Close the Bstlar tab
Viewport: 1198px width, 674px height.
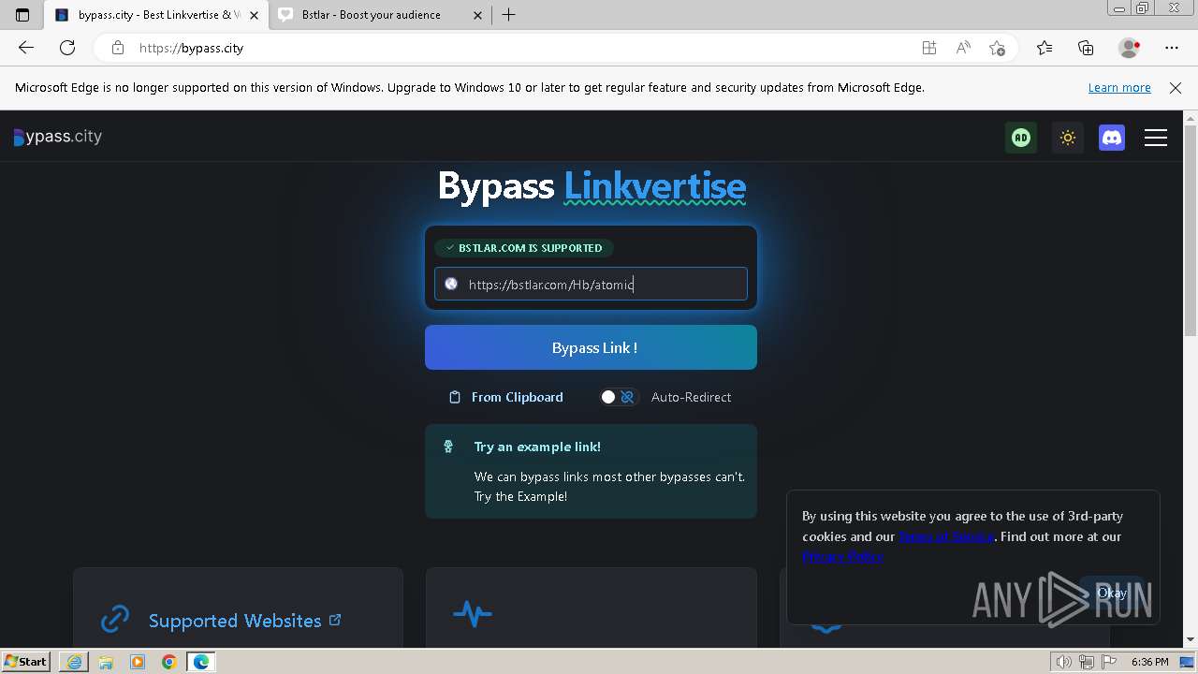477,15
